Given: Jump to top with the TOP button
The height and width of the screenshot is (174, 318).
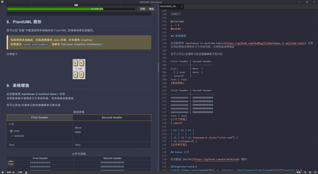Looking at the screenshot, I should tap(11, 163).
